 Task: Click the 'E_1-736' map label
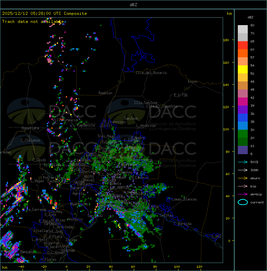(181, 95)
